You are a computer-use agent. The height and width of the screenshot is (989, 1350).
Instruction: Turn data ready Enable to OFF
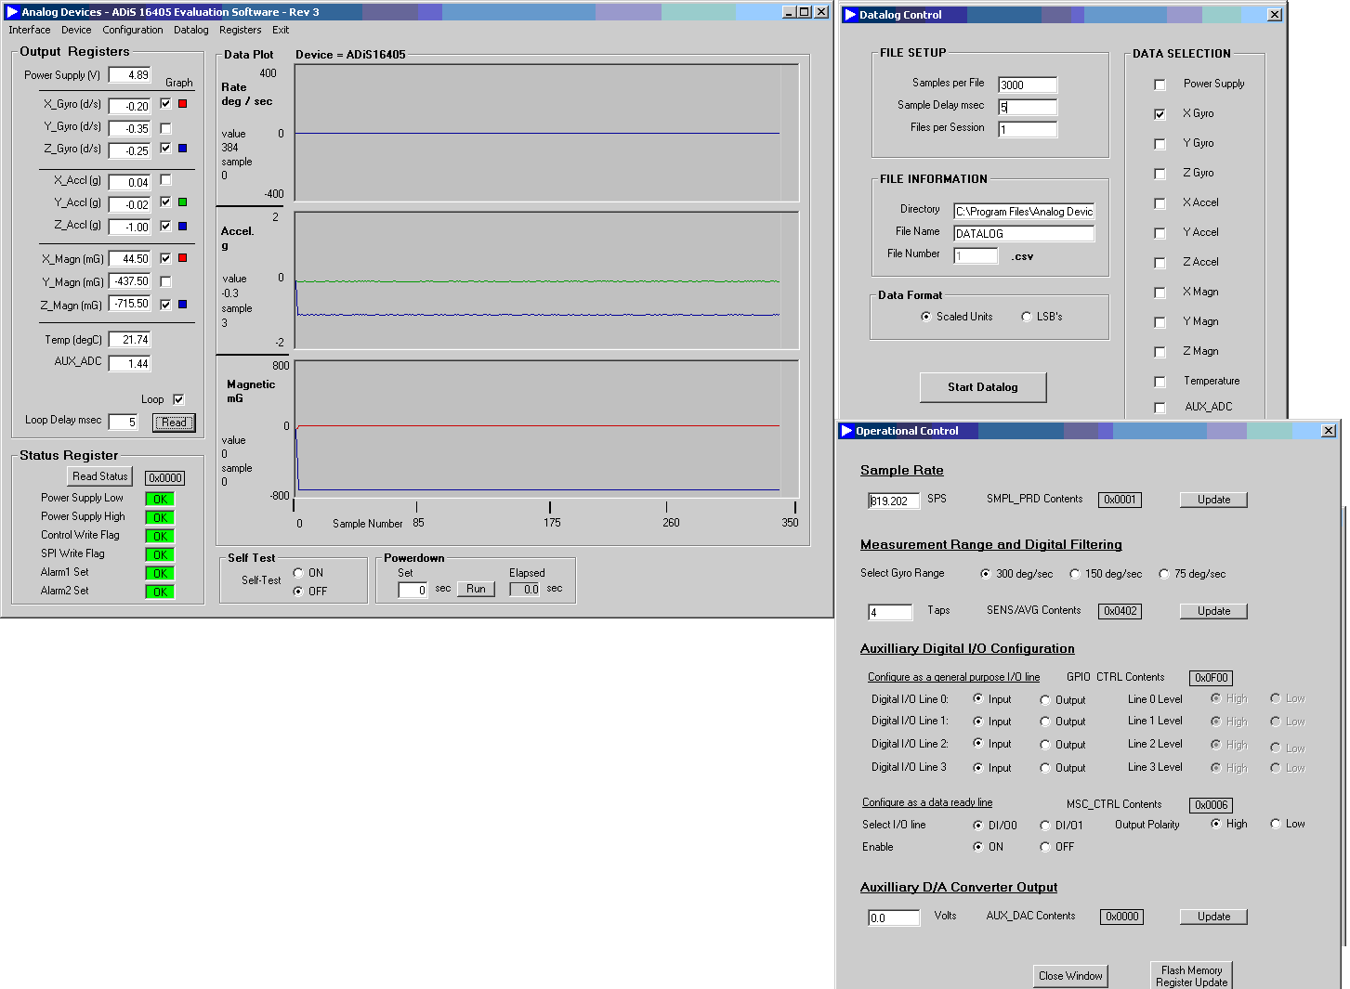click(x=1045, y=847)
